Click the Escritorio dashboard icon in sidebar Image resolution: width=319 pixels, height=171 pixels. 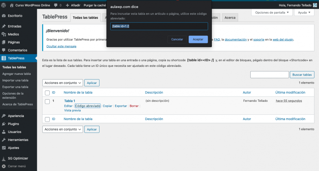click(4, 16)
